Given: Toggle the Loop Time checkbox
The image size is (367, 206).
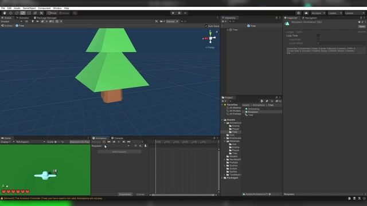Looking at the screenshot, I should [x=318, y=35].
